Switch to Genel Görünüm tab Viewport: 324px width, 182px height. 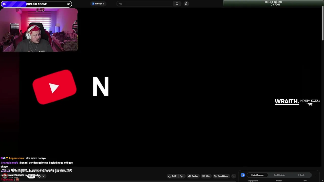279,175
